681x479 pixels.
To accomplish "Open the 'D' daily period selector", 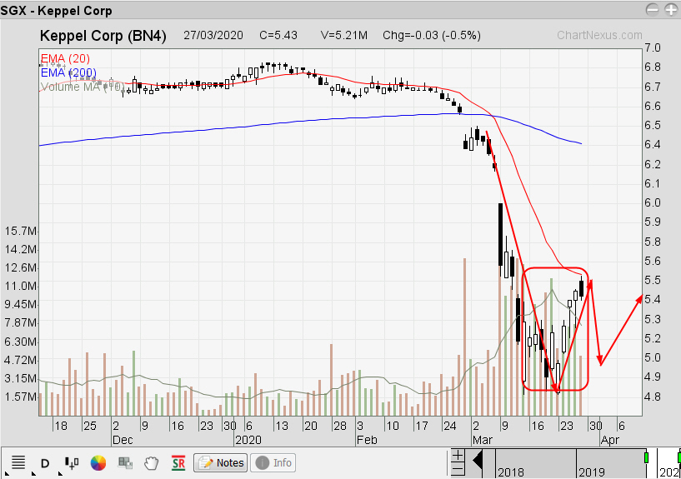I will tap(45, 463).
